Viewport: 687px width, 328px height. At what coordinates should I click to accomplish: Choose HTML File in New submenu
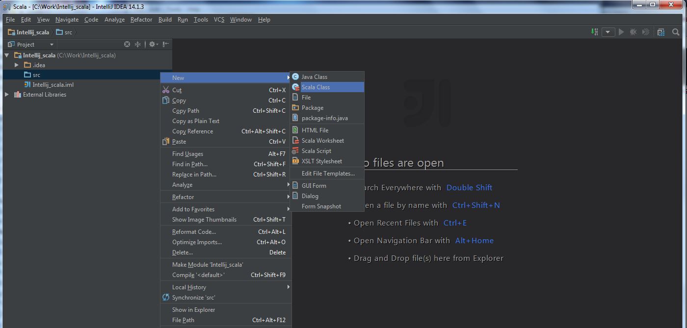coord(327,130)
